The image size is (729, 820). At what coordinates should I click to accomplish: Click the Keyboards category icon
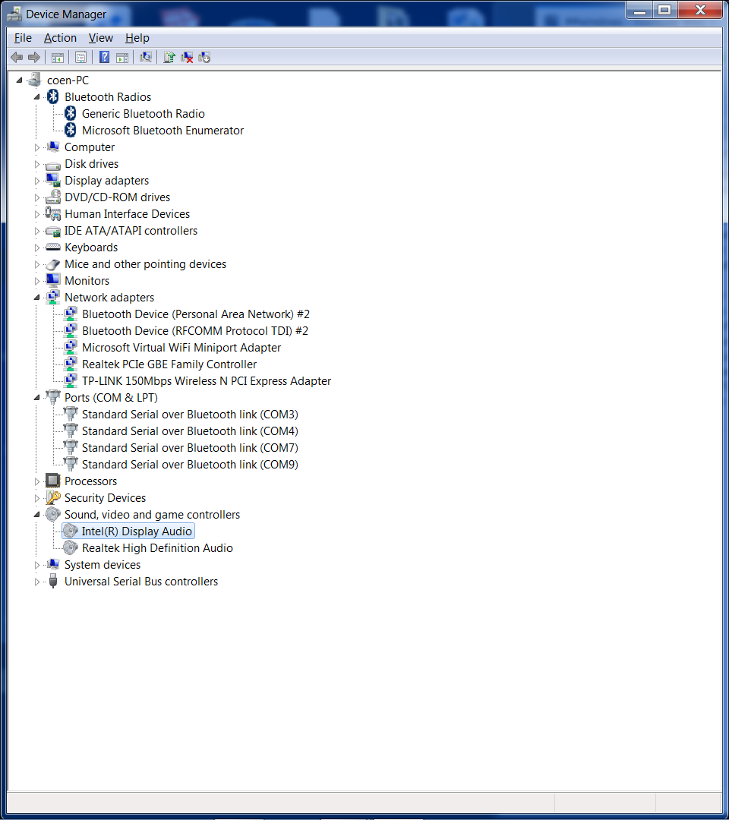[53, 247]
